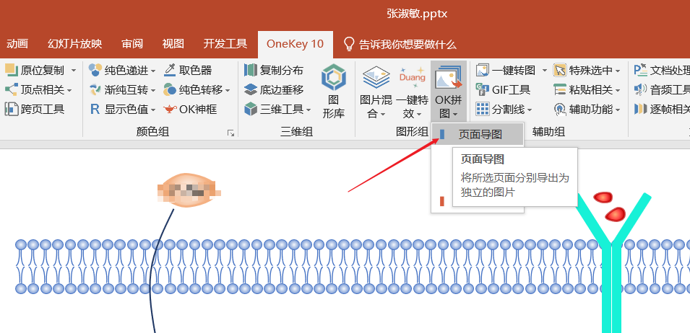Click the 分割线 grid icon
Screen dimensions: 690x333
point(483,110)
